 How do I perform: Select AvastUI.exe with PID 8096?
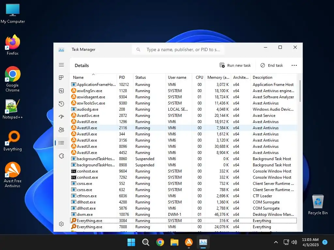pos(183,146)
